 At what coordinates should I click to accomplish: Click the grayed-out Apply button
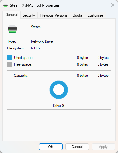pos(103,147)
